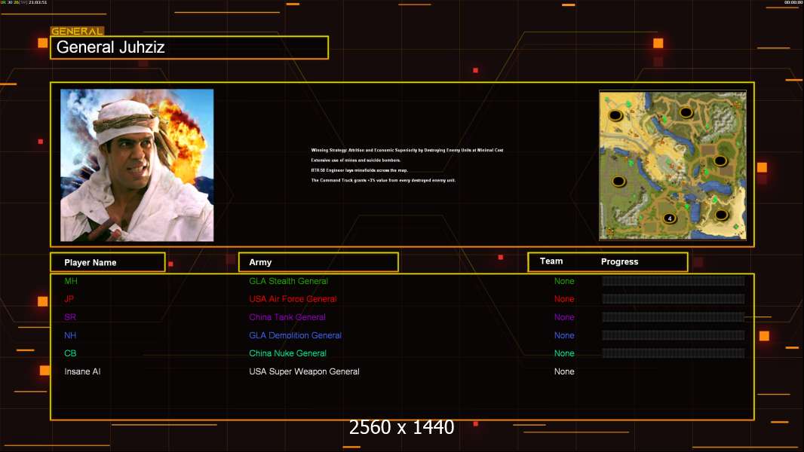Click the team value None for SR
Viewport: 804px width, 452px height.
click(564, 317)
